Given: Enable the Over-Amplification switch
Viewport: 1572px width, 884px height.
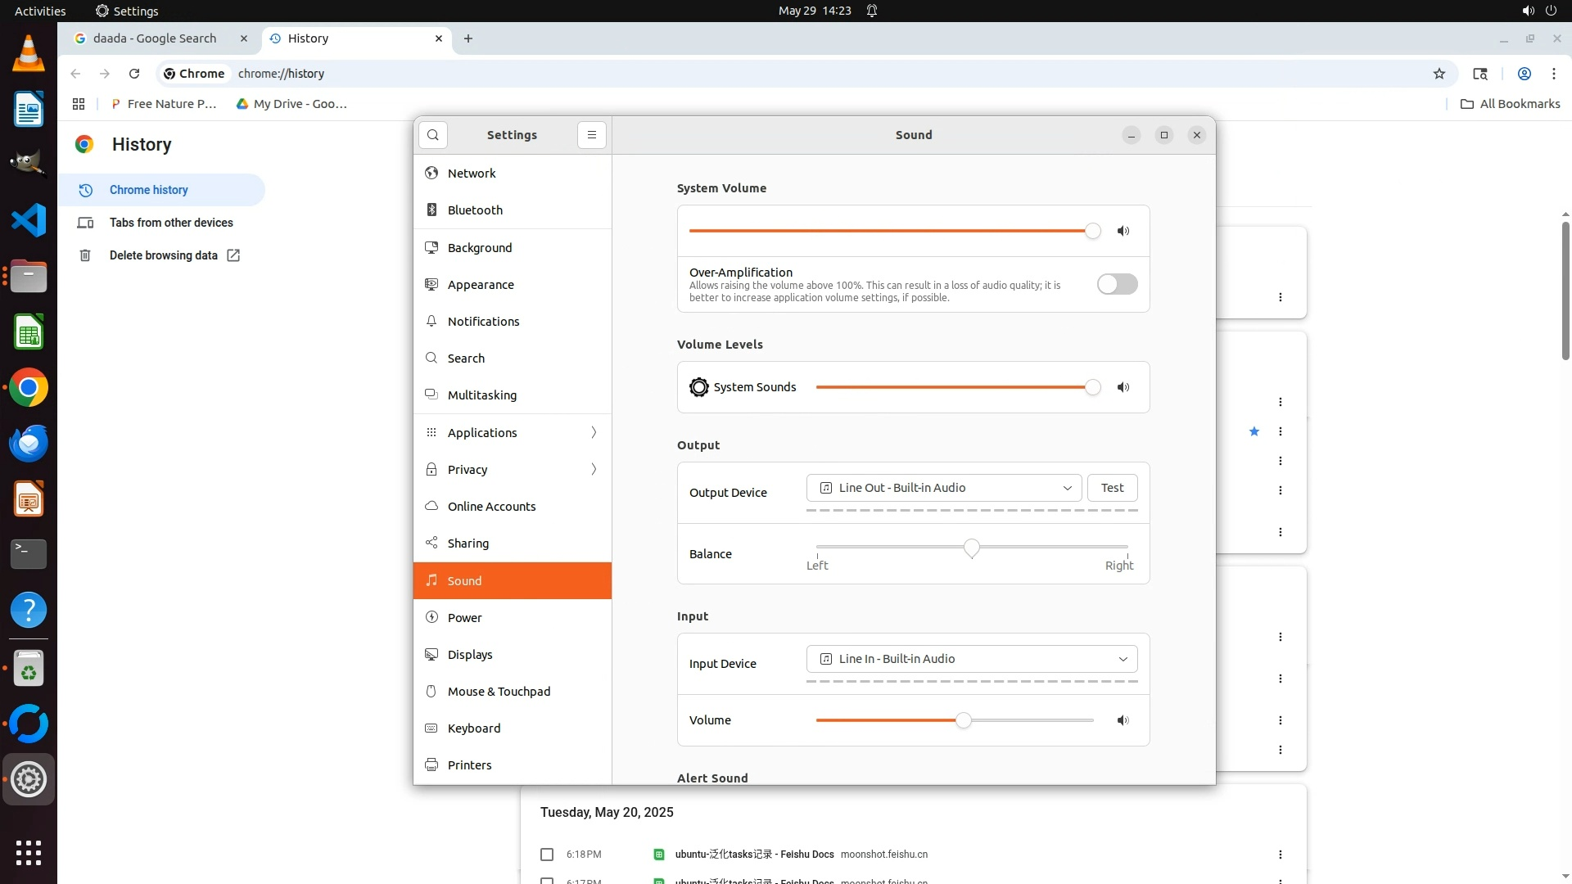Looking at the screenshot, I should [1117, 284].
